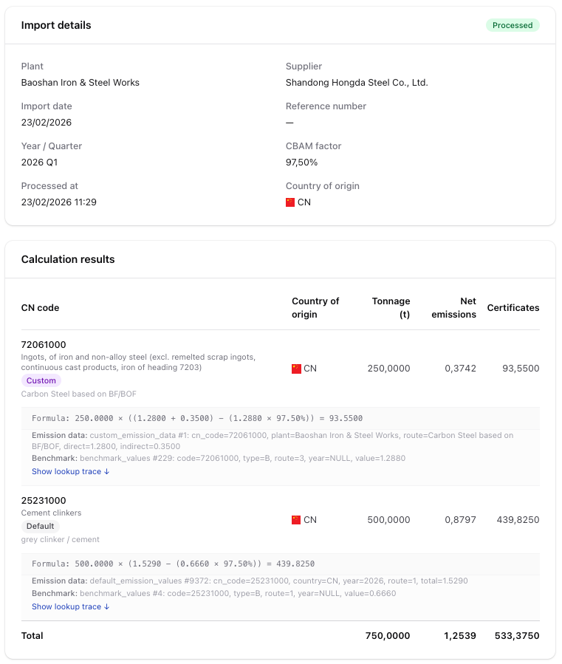Click the CN flag beside code 72061000
Screen dimensions: 562x664
[x=295, y=368]
